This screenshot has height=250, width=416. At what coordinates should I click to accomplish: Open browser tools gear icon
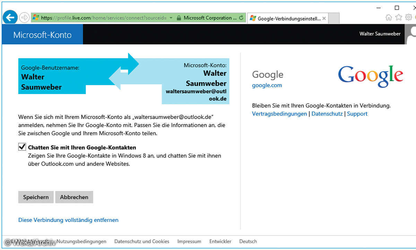(x=409, y=17)
